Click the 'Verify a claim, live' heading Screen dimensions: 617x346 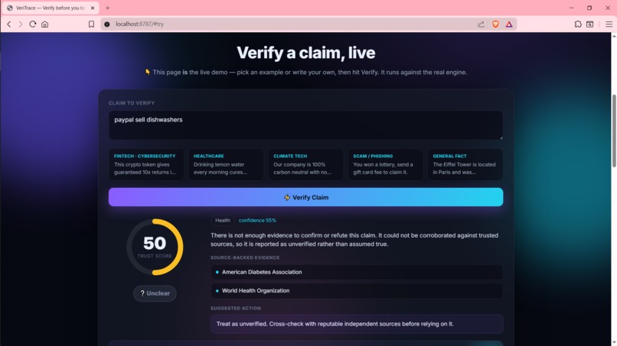[305, 53]
